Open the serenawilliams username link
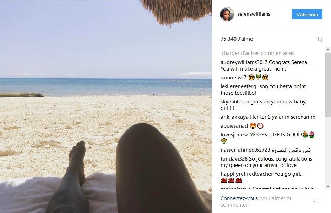The width and height of the screenshot is (331, 213). coord(254,14)
